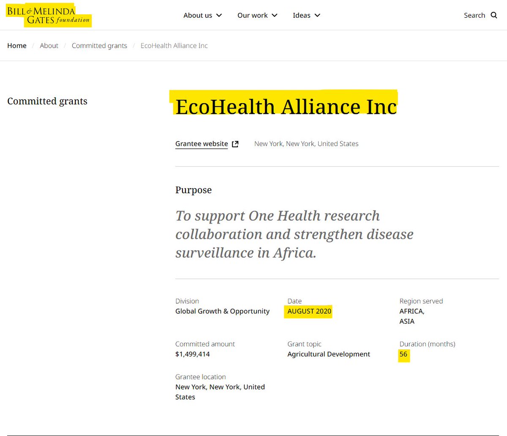Click the EcoHealth Alliance Inc page title
Image resolution: width=507 pixels, height=436 pixels.
tap(286, 106)
